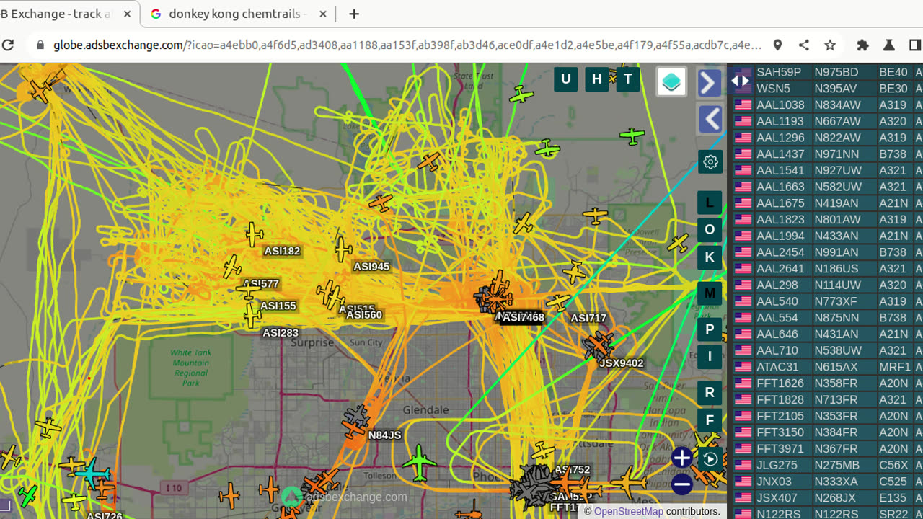
Task: Toggle the H map button
Action: pos(597,79)
